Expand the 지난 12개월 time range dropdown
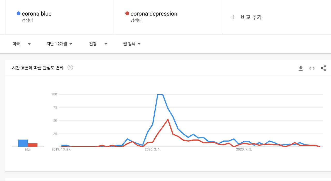The width and height of the screenshot is (331, 181). point(59,44)
